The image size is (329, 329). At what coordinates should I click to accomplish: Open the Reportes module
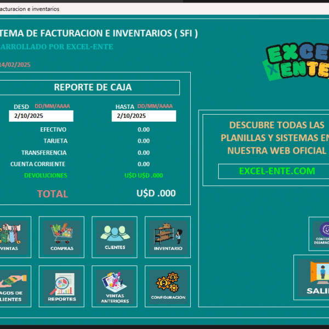[x=61, y=286]
